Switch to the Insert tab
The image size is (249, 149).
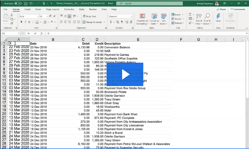click(27, 9)
